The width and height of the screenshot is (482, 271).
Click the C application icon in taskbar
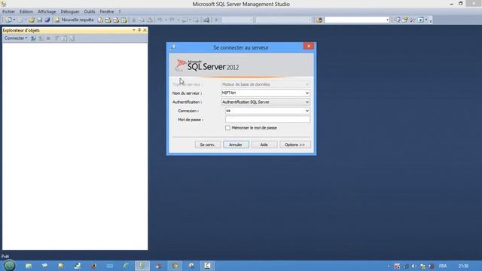point(207,266)
